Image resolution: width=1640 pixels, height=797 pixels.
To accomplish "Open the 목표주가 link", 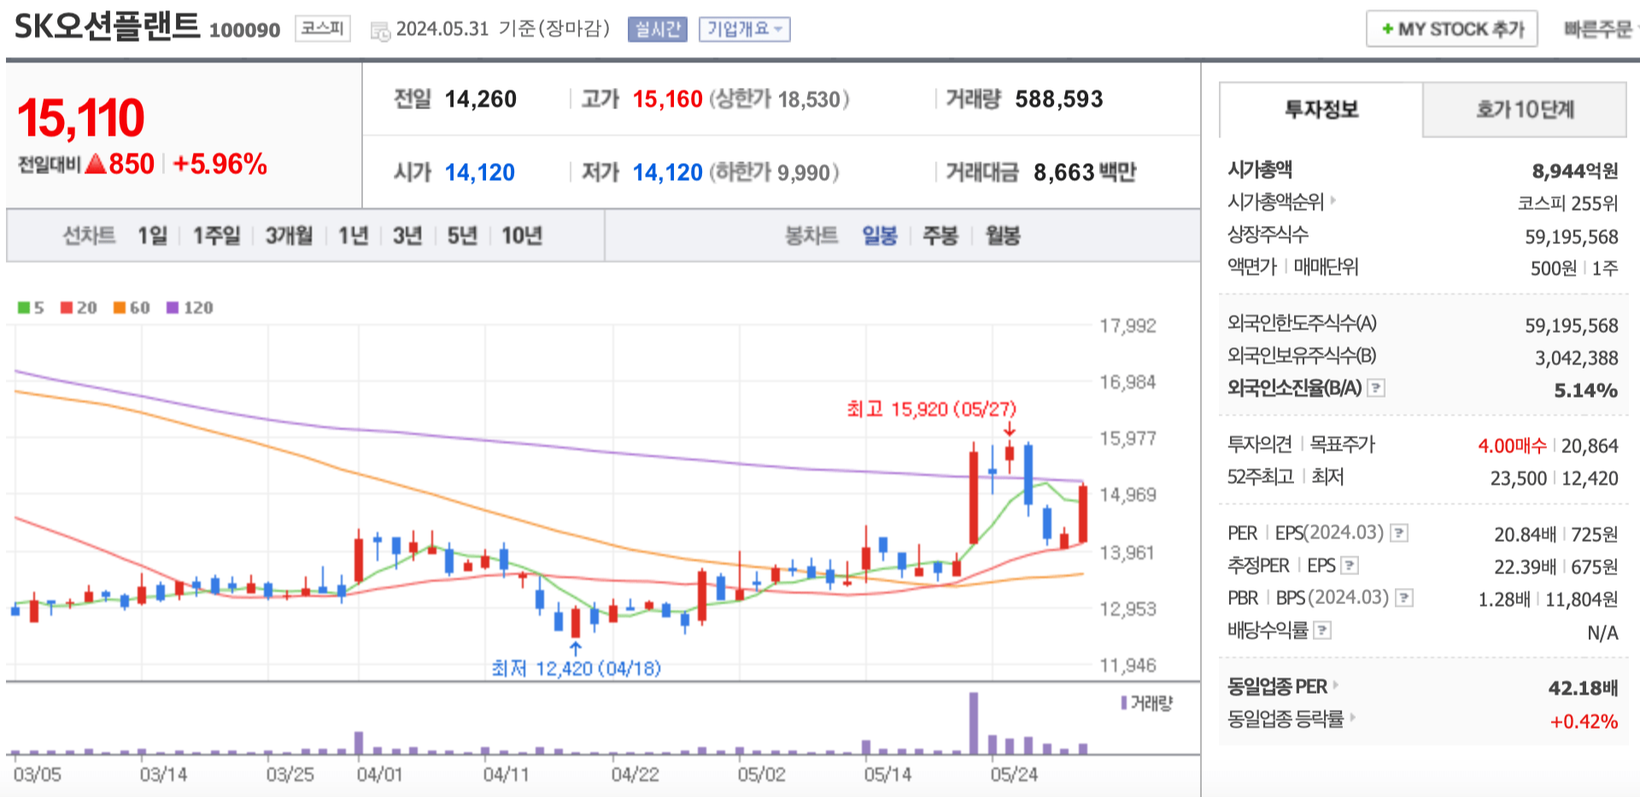I will click(x=1343, y=444).
